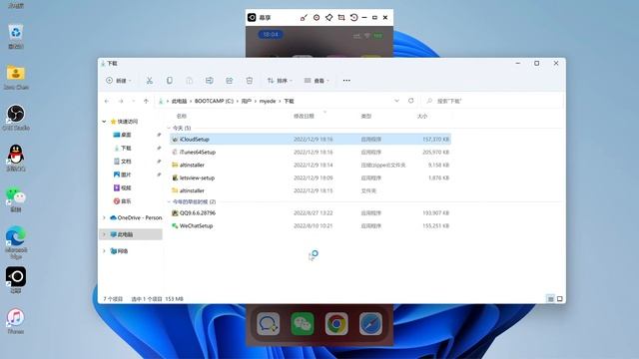Select the QQ9.6.6.28796 installer file
639x359 pixels.
coord(311,212)
